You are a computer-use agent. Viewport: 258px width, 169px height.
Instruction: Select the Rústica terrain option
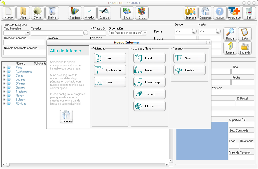tap(189, 70)
